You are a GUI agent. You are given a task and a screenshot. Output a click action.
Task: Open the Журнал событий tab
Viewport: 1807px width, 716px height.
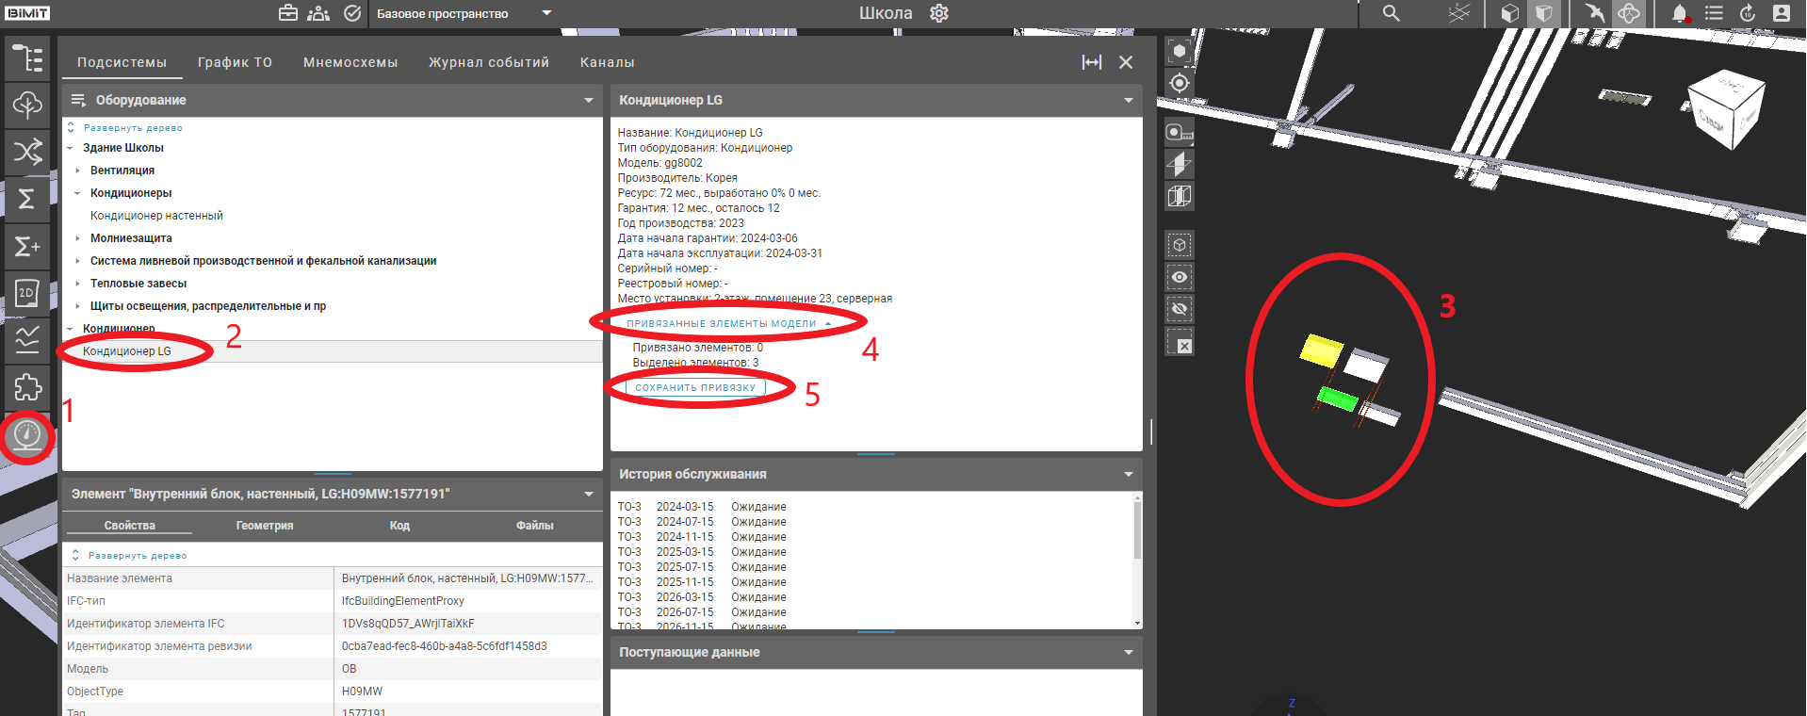pyautogui.click(x=488, y=62)
